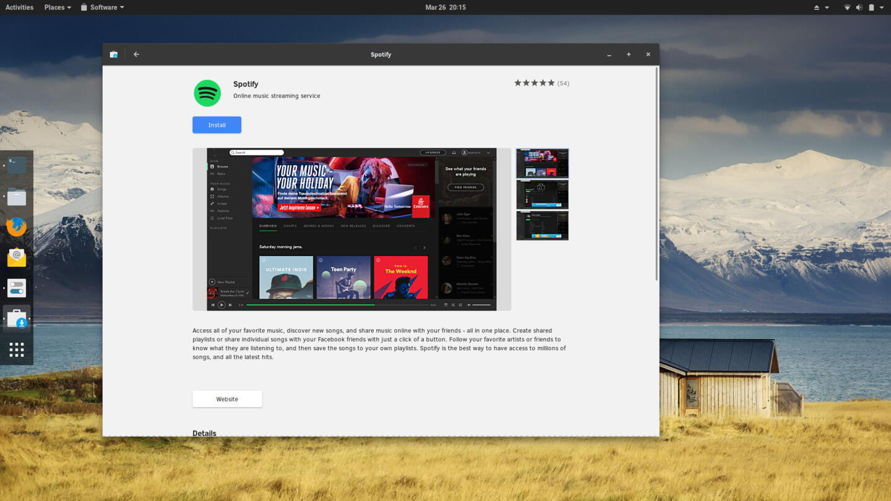Open the Files manager in the dock

coord(17,197)
